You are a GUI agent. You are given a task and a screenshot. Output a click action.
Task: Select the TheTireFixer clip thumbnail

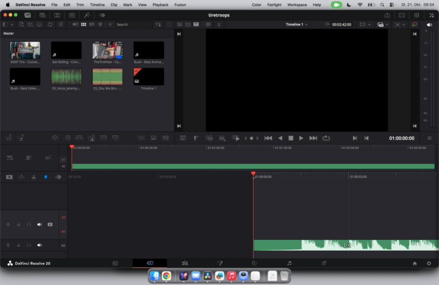pos(107,50)
